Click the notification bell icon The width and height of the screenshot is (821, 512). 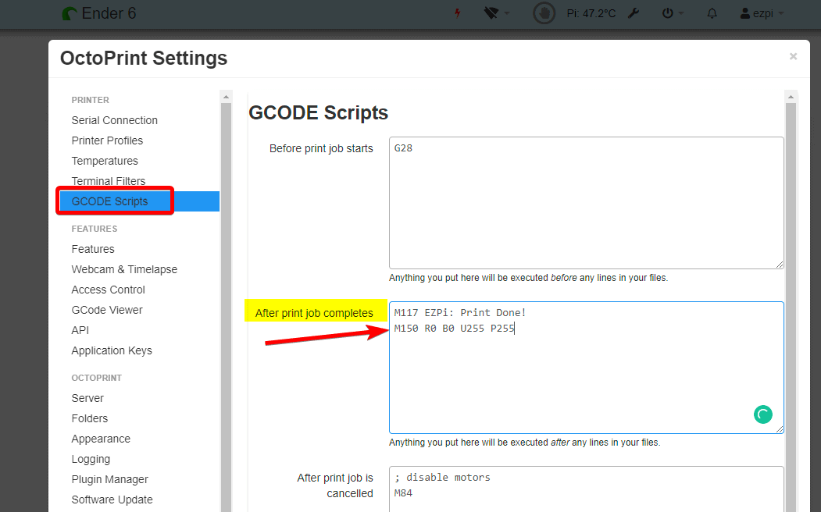(x=712, y=13)
